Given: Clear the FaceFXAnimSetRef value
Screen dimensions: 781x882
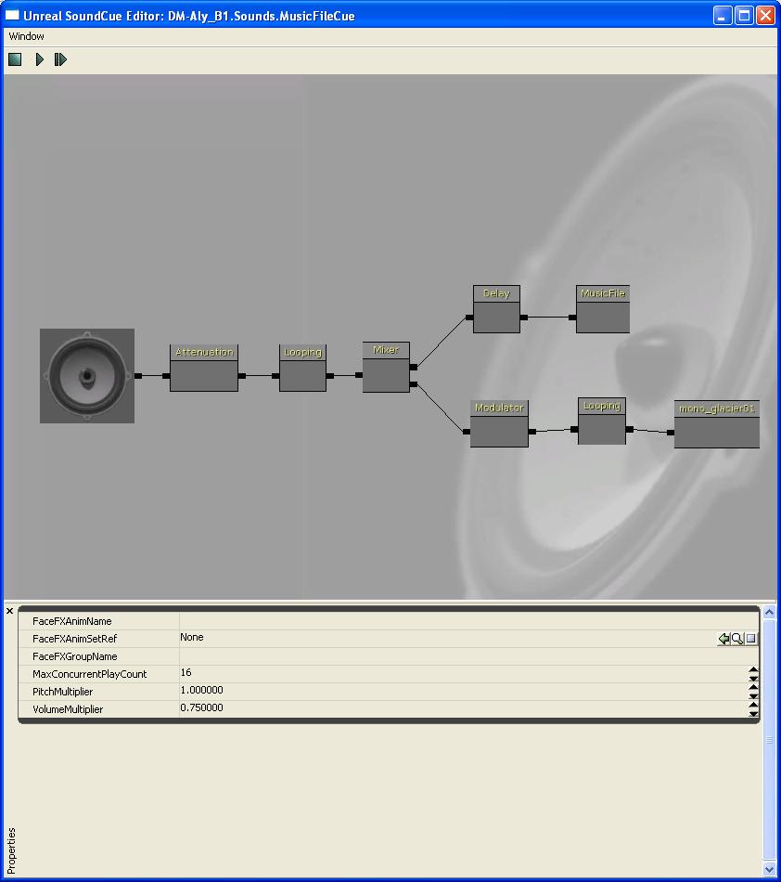Looking at the screenshot, I should [x=751, y=639].
